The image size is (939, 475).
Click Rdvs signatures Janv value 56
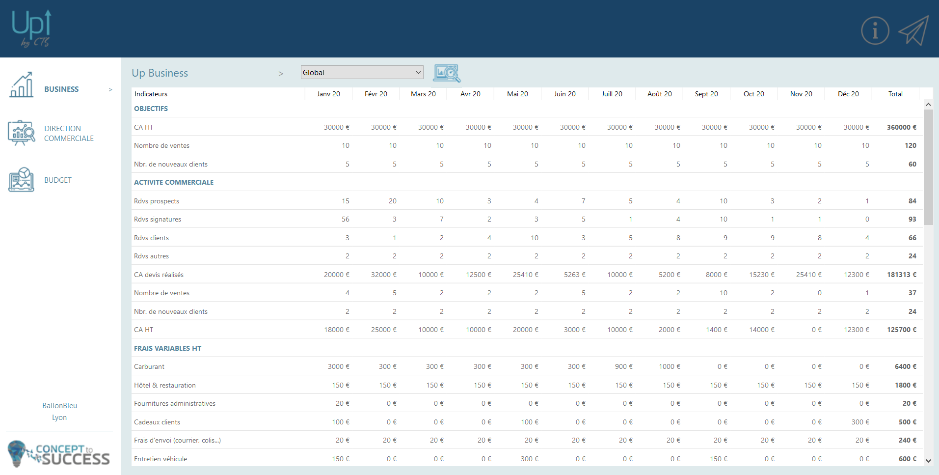[x=345, y=219]
